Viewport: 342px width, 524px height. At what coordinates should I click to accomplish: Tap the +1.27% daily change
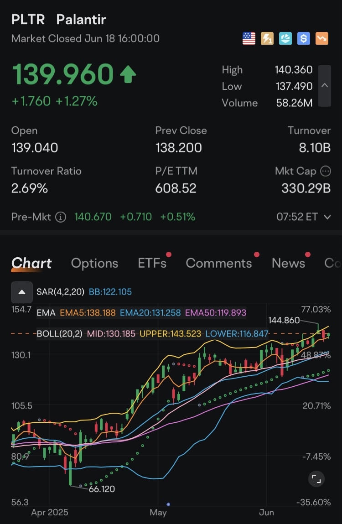(77, 101)
